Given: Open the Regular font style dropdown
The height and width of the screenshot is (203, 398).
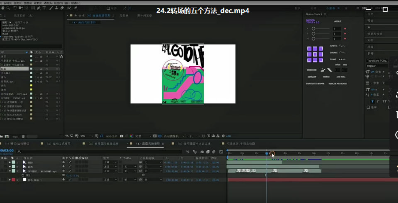Looking at the screenshot, I should click(x=377, y=66).
